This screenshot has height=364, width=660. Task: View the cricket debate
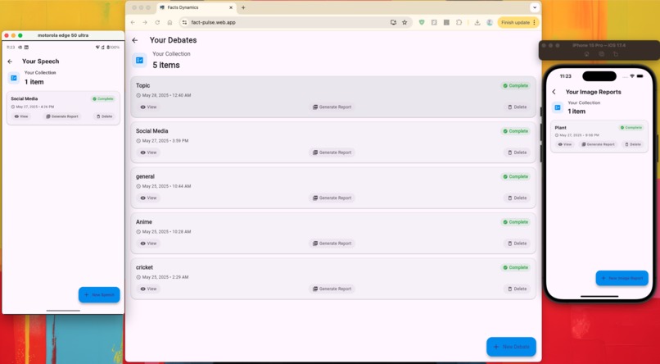[x=148, y=289]
